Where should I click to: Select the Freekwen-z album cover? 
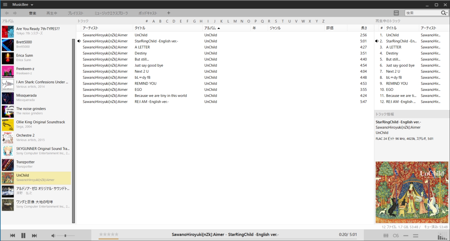click(8, 72)
